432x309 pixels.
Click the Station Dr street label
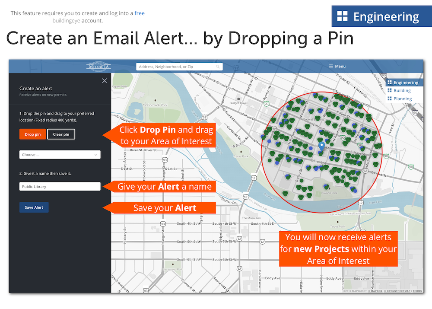pyautogui.click(x=229, y=201)
